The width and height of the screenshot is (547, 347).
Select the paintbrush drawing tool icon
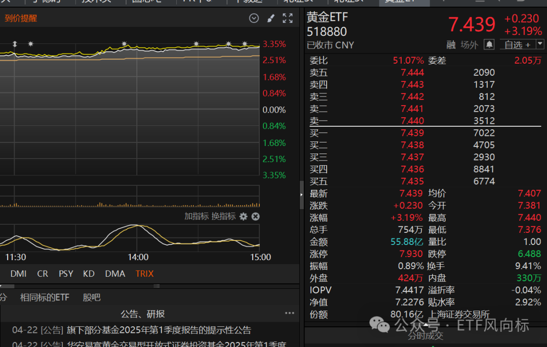[x=270, y=19]
